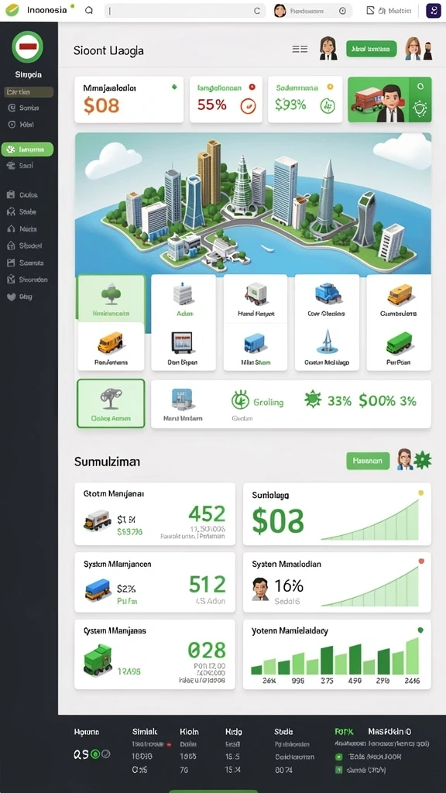Click the leaf logo in the top bar

[12, 10]
